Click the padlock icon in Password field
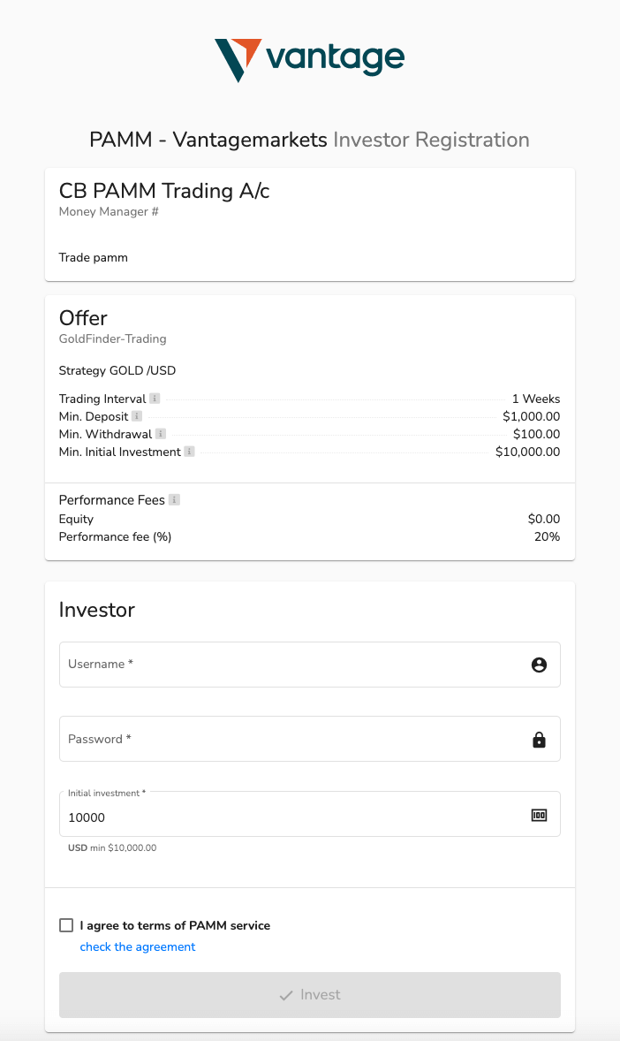The height and width of the screenshot is (1041, 620). pyautogui.click(x=539, y=739)
